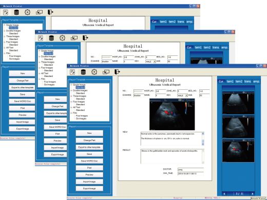Collapse Four Images node in front window tree
267x200 pixels.
[x=71, y=102]
